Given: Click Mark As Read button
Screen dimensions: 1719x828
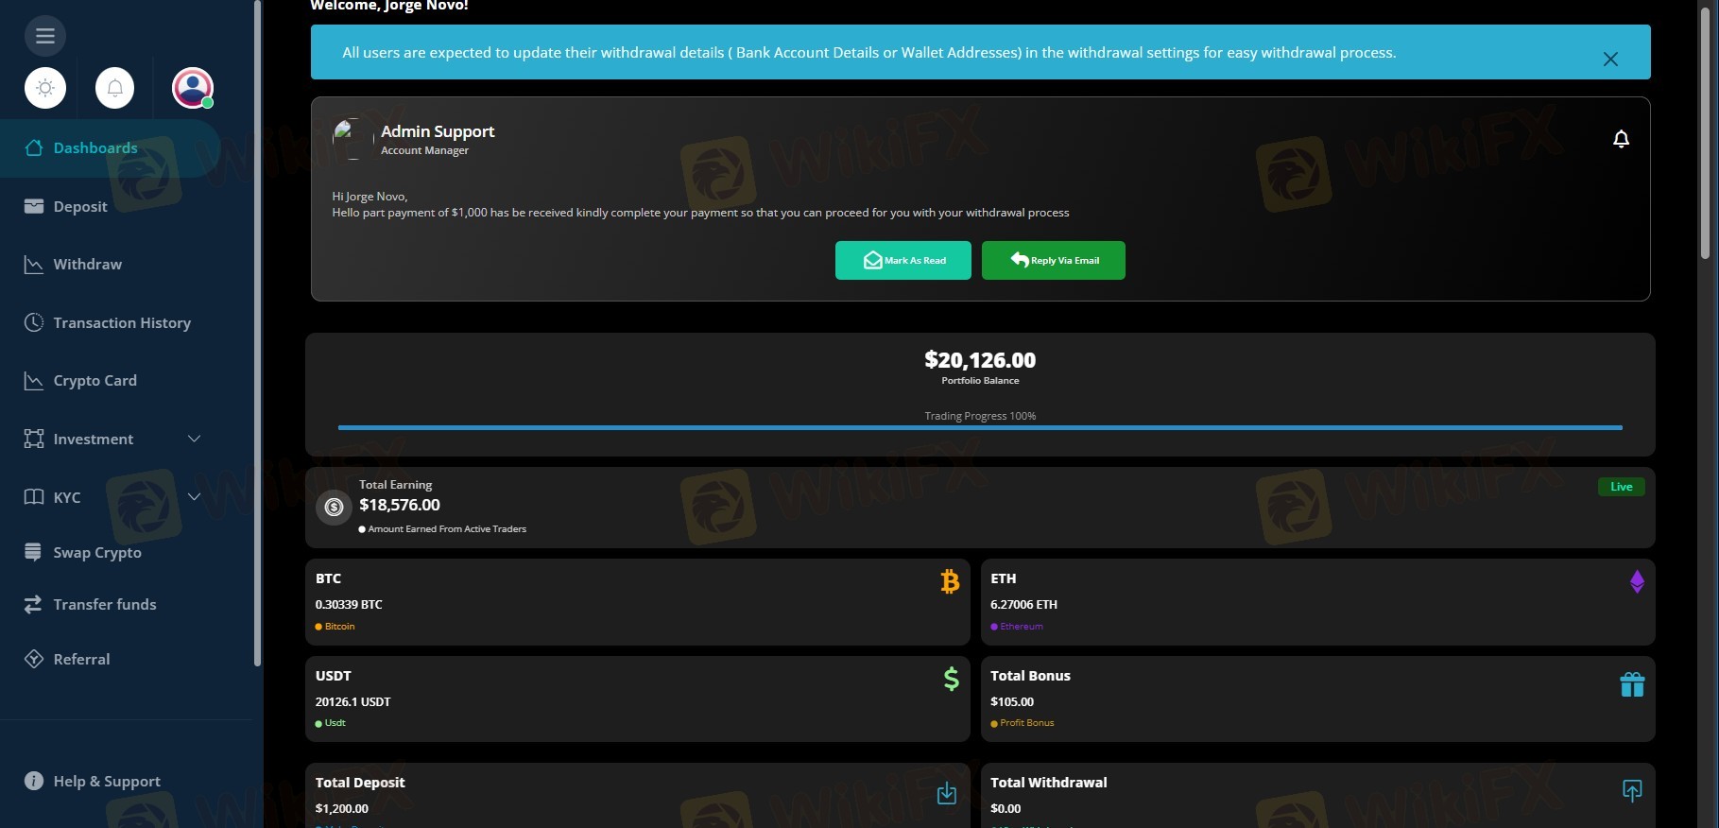Looking at the screenshot, I should [x=903, y=261].
